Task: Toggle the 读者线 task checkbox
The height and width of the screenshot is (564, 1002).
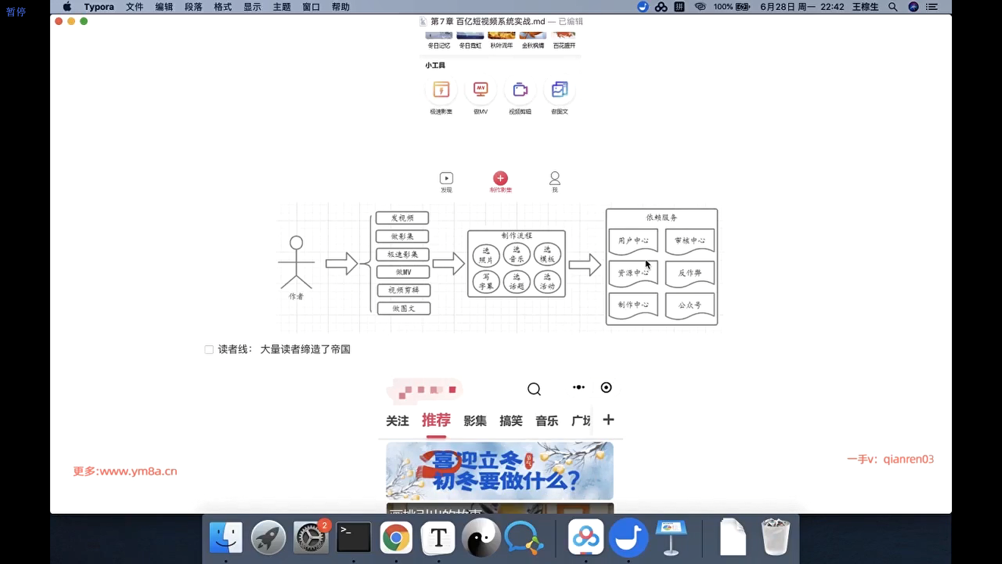Action: click(209, 349)
